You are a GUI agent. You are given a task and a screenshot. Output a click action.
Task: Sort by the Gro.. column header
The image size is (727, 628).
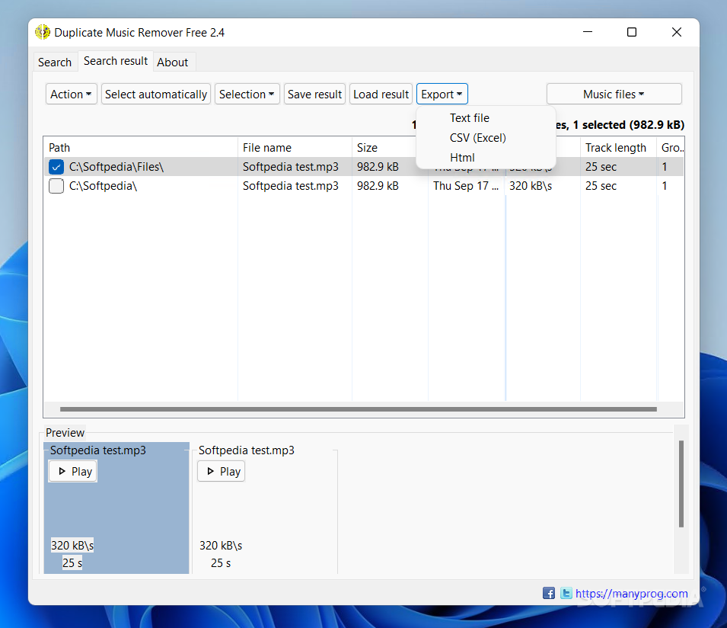(x=671, y=148)
